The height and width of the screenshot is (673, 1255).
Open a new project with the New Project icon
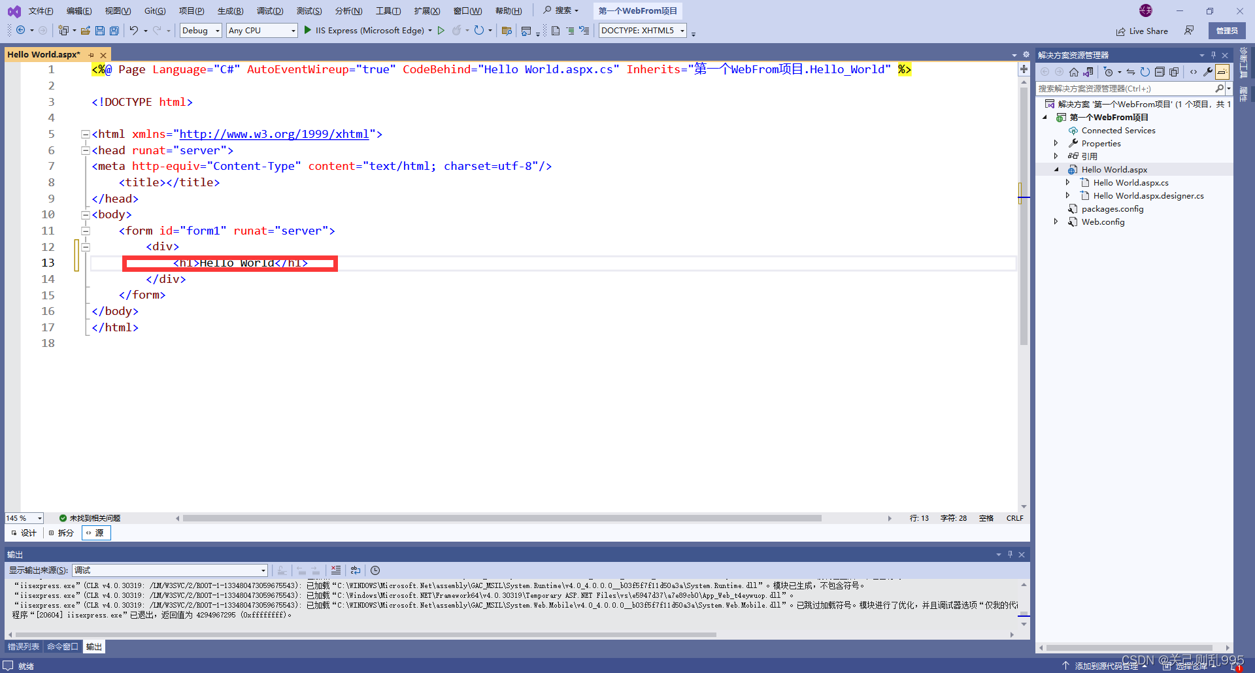pyautogui.click(x=63, y=30)
